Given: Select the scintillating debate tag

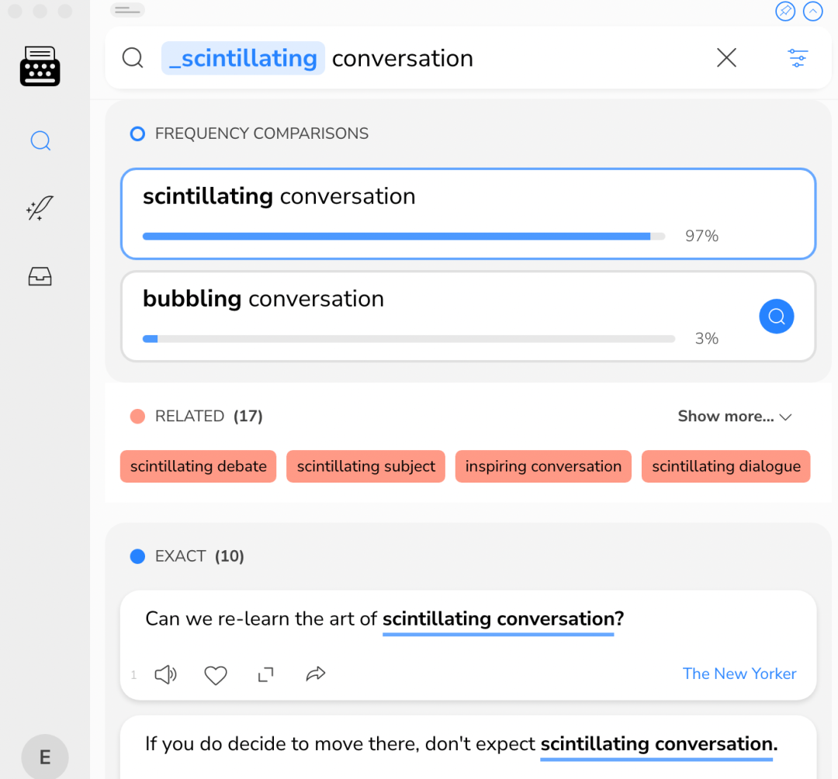Looking at the screenshot, I should pos(198,466).
